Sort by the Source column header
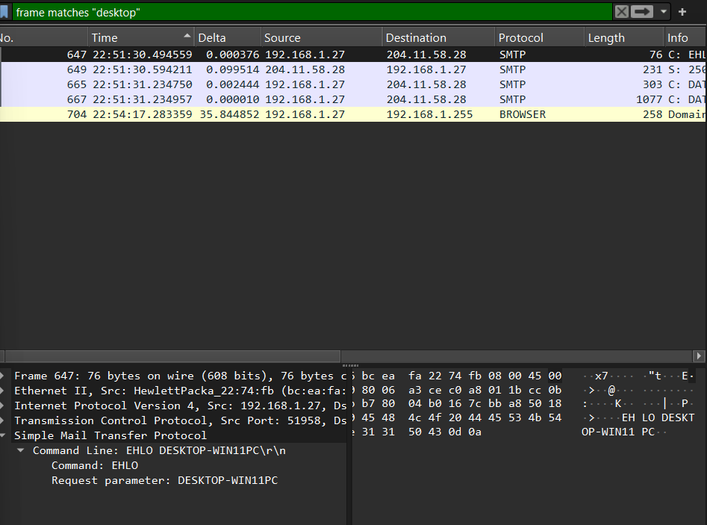 [x=322, y=38]
